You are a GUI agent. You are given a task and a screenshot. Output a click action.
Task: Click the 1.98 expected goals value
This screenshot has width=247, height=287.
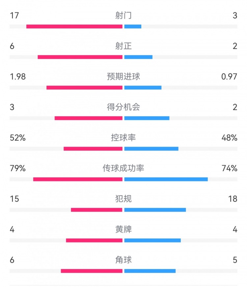[x=18, y=77]
